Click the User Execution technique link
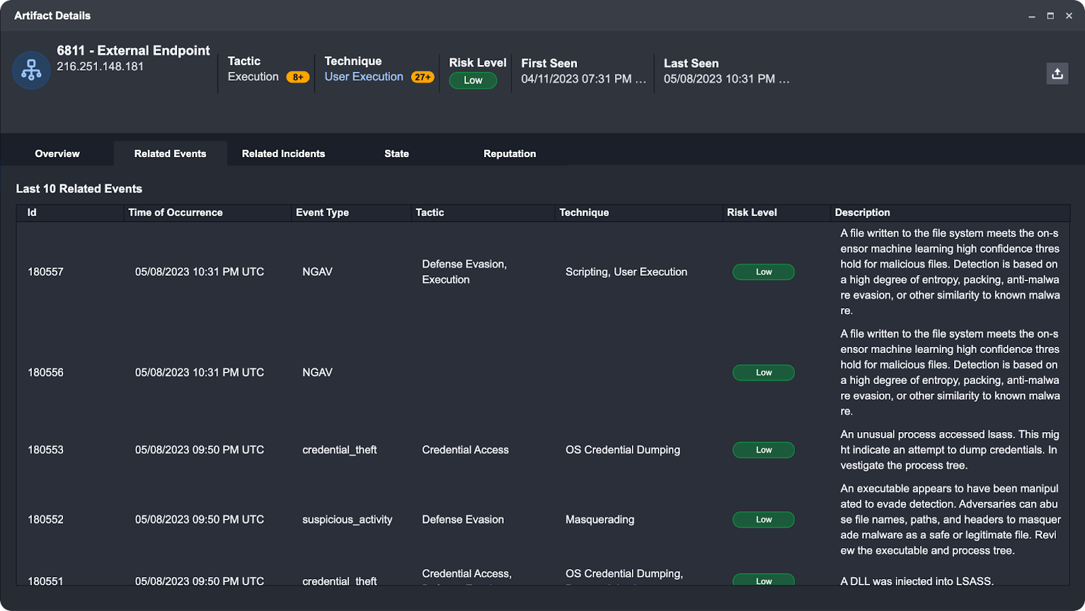 pos(363,77)
